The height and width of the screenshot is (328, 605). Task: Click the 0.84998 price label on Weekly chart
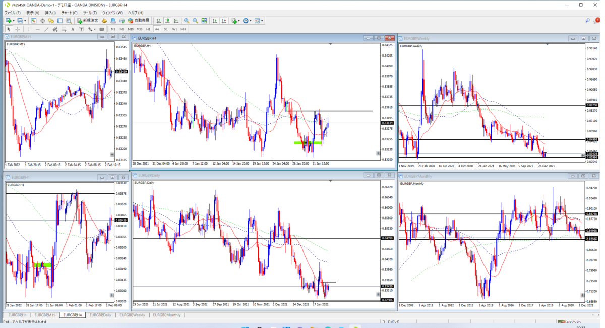click(x=592, y=139)
